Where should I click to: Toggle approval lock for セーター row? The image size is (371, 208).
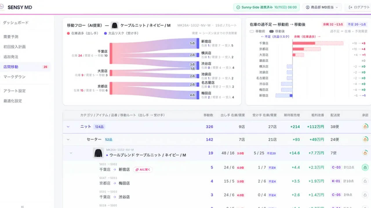(365, 140)
